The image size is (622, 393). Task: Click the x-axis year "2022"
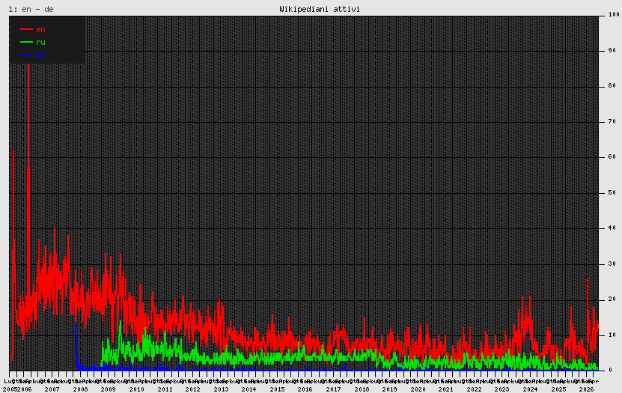pyautogui.click(x=474, y=389)
